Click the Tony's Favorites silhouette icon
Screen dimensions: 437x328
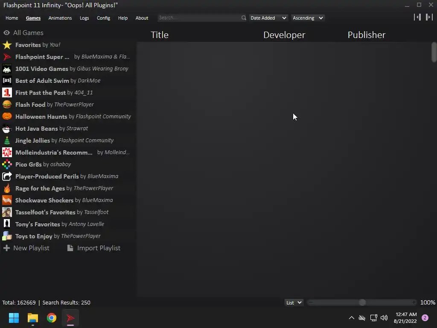pos(7,224)
